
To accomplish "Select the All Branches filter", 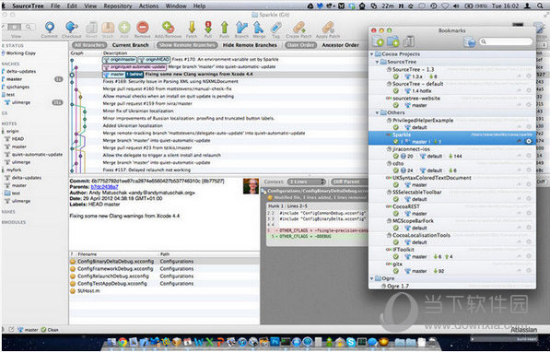I will [x=89, y=45].
